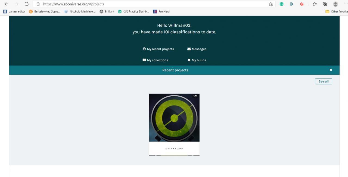Open the Berkeleywind Sopra... bookmark
The width and height of the screenshot is (348, 177).
click(x=45, y=11)
